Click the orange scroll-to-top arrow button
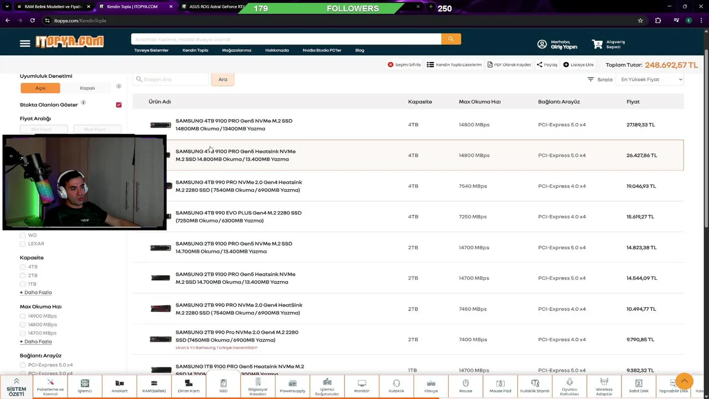The width and height of the screenshot is (709, 399). click(684, 381)
